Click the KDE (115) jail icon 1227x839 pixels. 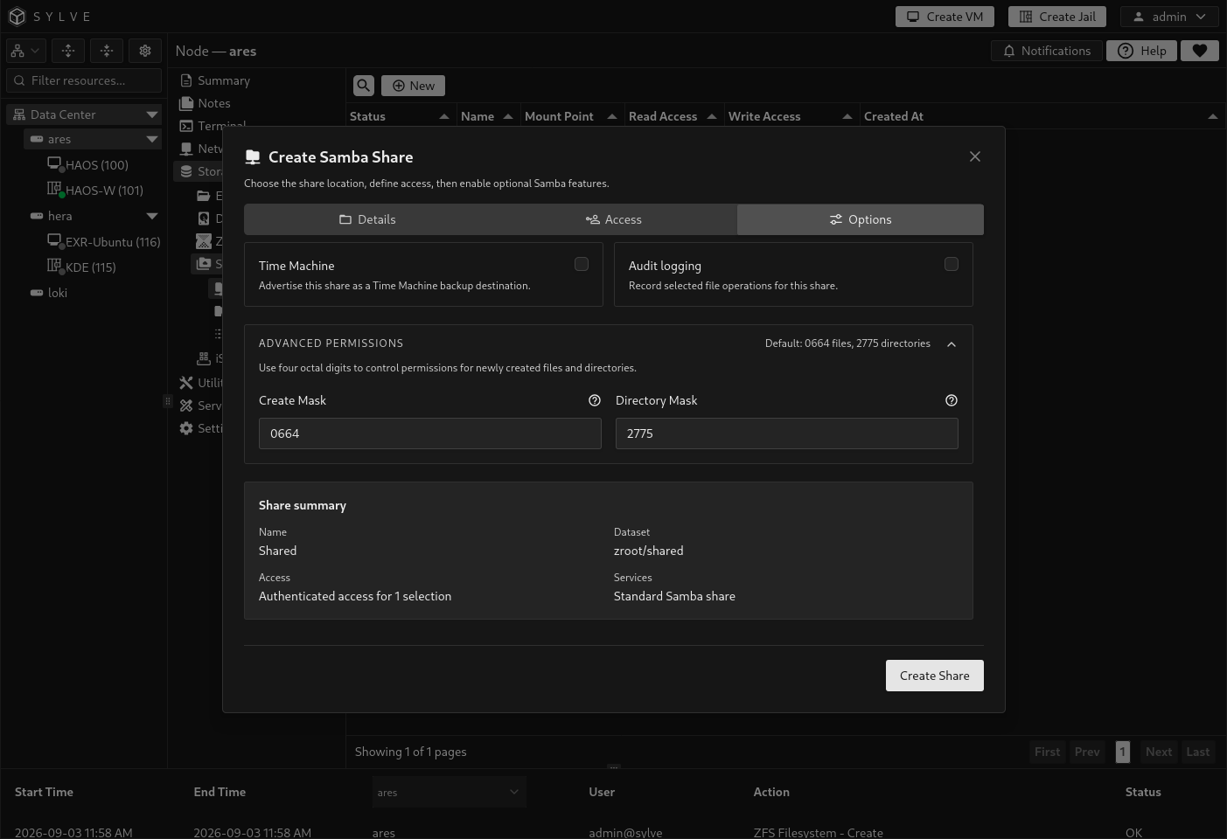tap(55, 266)
